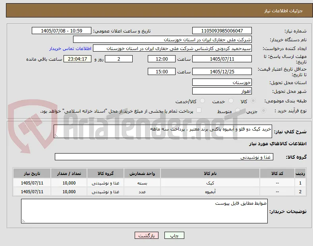Click the شماره نیاز number field
The height and width of the screenshot is (246, 313).
coord(222,31)
